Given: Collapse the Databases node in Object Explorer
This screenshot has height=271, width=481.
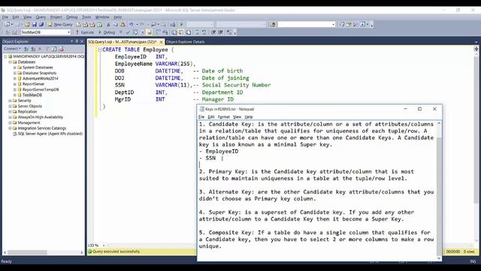Looking at the screenshot, I should coord(10,62).
